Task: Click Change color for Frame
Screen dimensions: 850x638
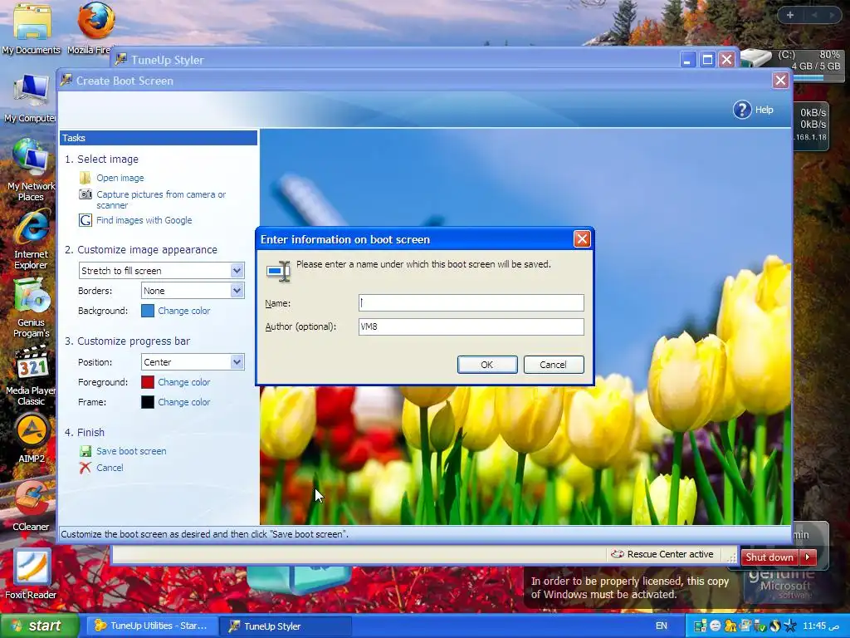Action: (183, 402)
